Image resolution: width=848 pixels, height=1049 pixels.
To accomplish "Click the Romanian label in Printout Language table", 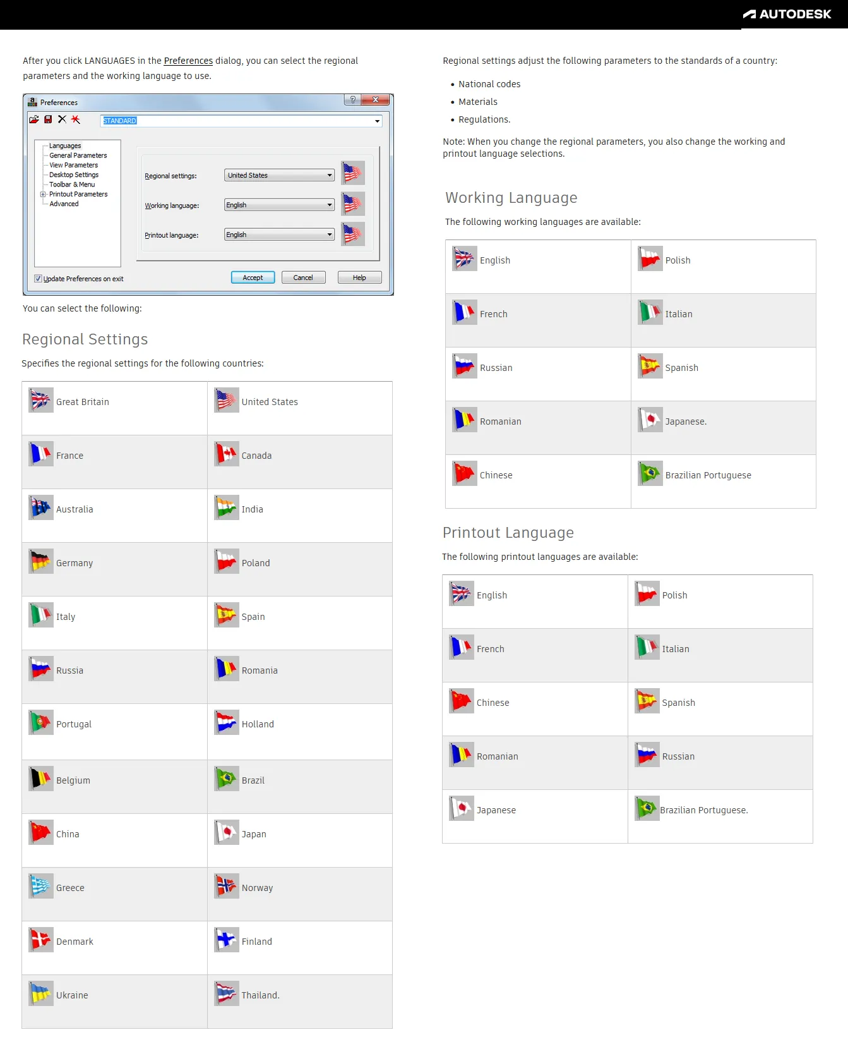I will [498, 756].
